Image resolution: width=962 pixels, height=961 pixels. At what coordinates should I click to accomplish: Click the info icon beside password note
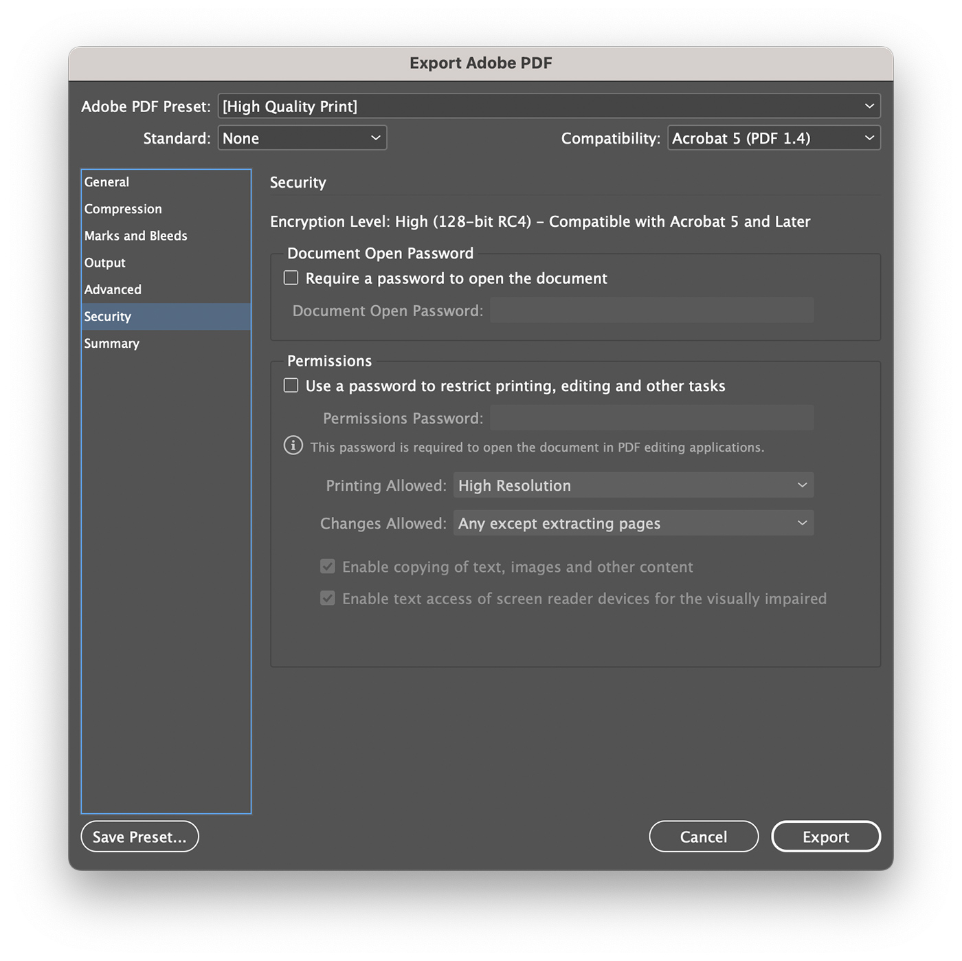pos(293,445)
